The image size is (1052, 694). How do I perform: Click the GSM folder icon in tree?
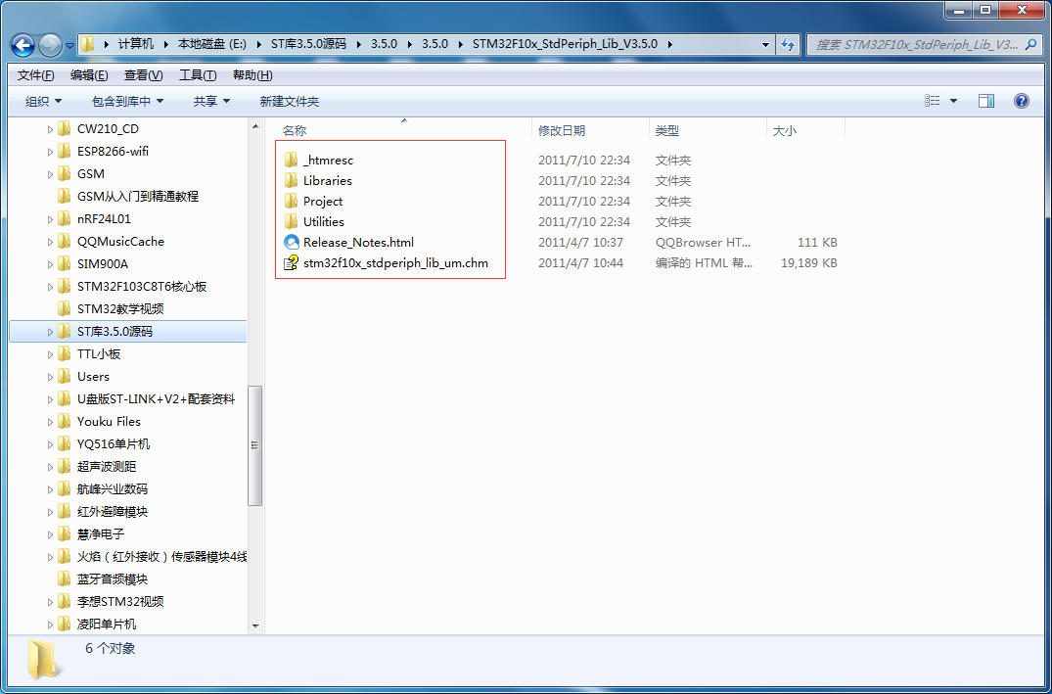65,174
